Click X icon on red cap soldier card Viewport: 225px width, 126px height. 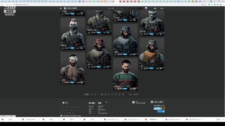tap(89, 67)
